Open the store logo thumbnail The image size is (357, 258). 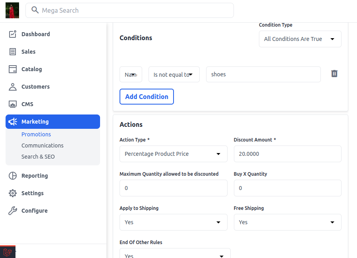pyautogui.click(x=12, y=10)
